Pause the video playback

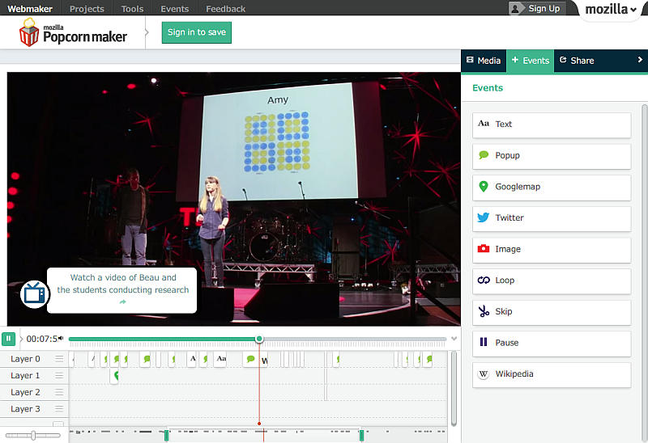8,339
